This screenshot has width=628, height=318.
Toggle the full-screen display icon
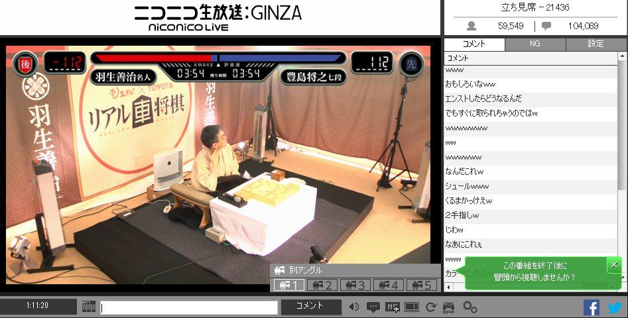tap(411, 307)
